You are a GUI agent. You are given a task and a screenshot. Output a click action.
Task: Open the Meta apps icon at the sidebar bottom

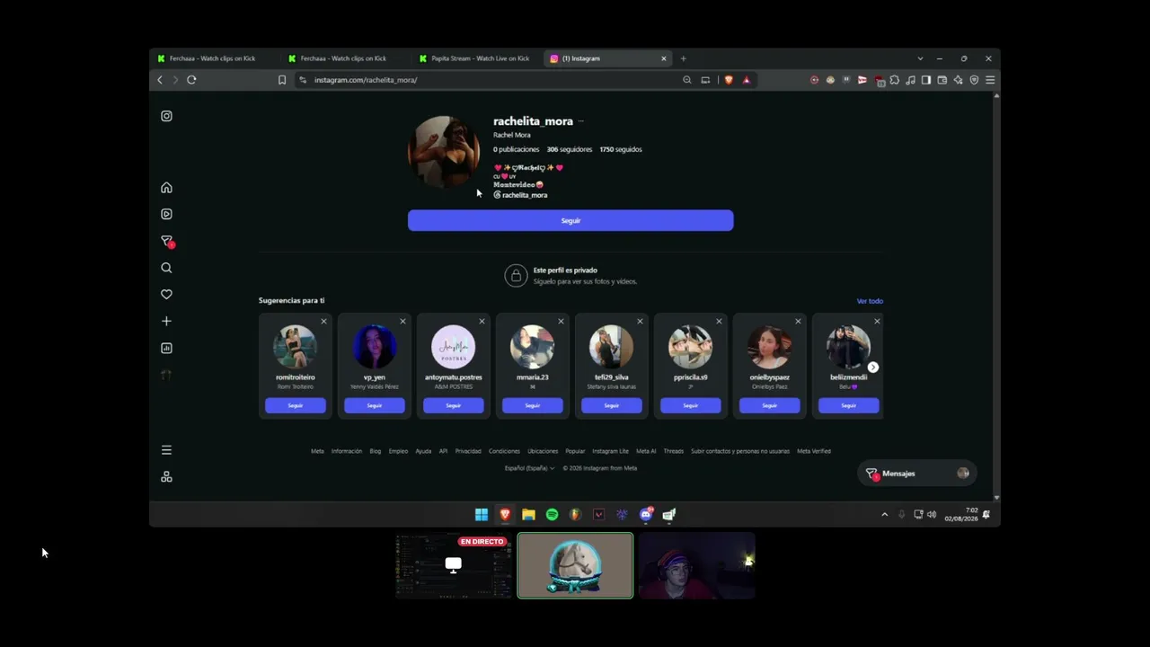tap(166, 477)
